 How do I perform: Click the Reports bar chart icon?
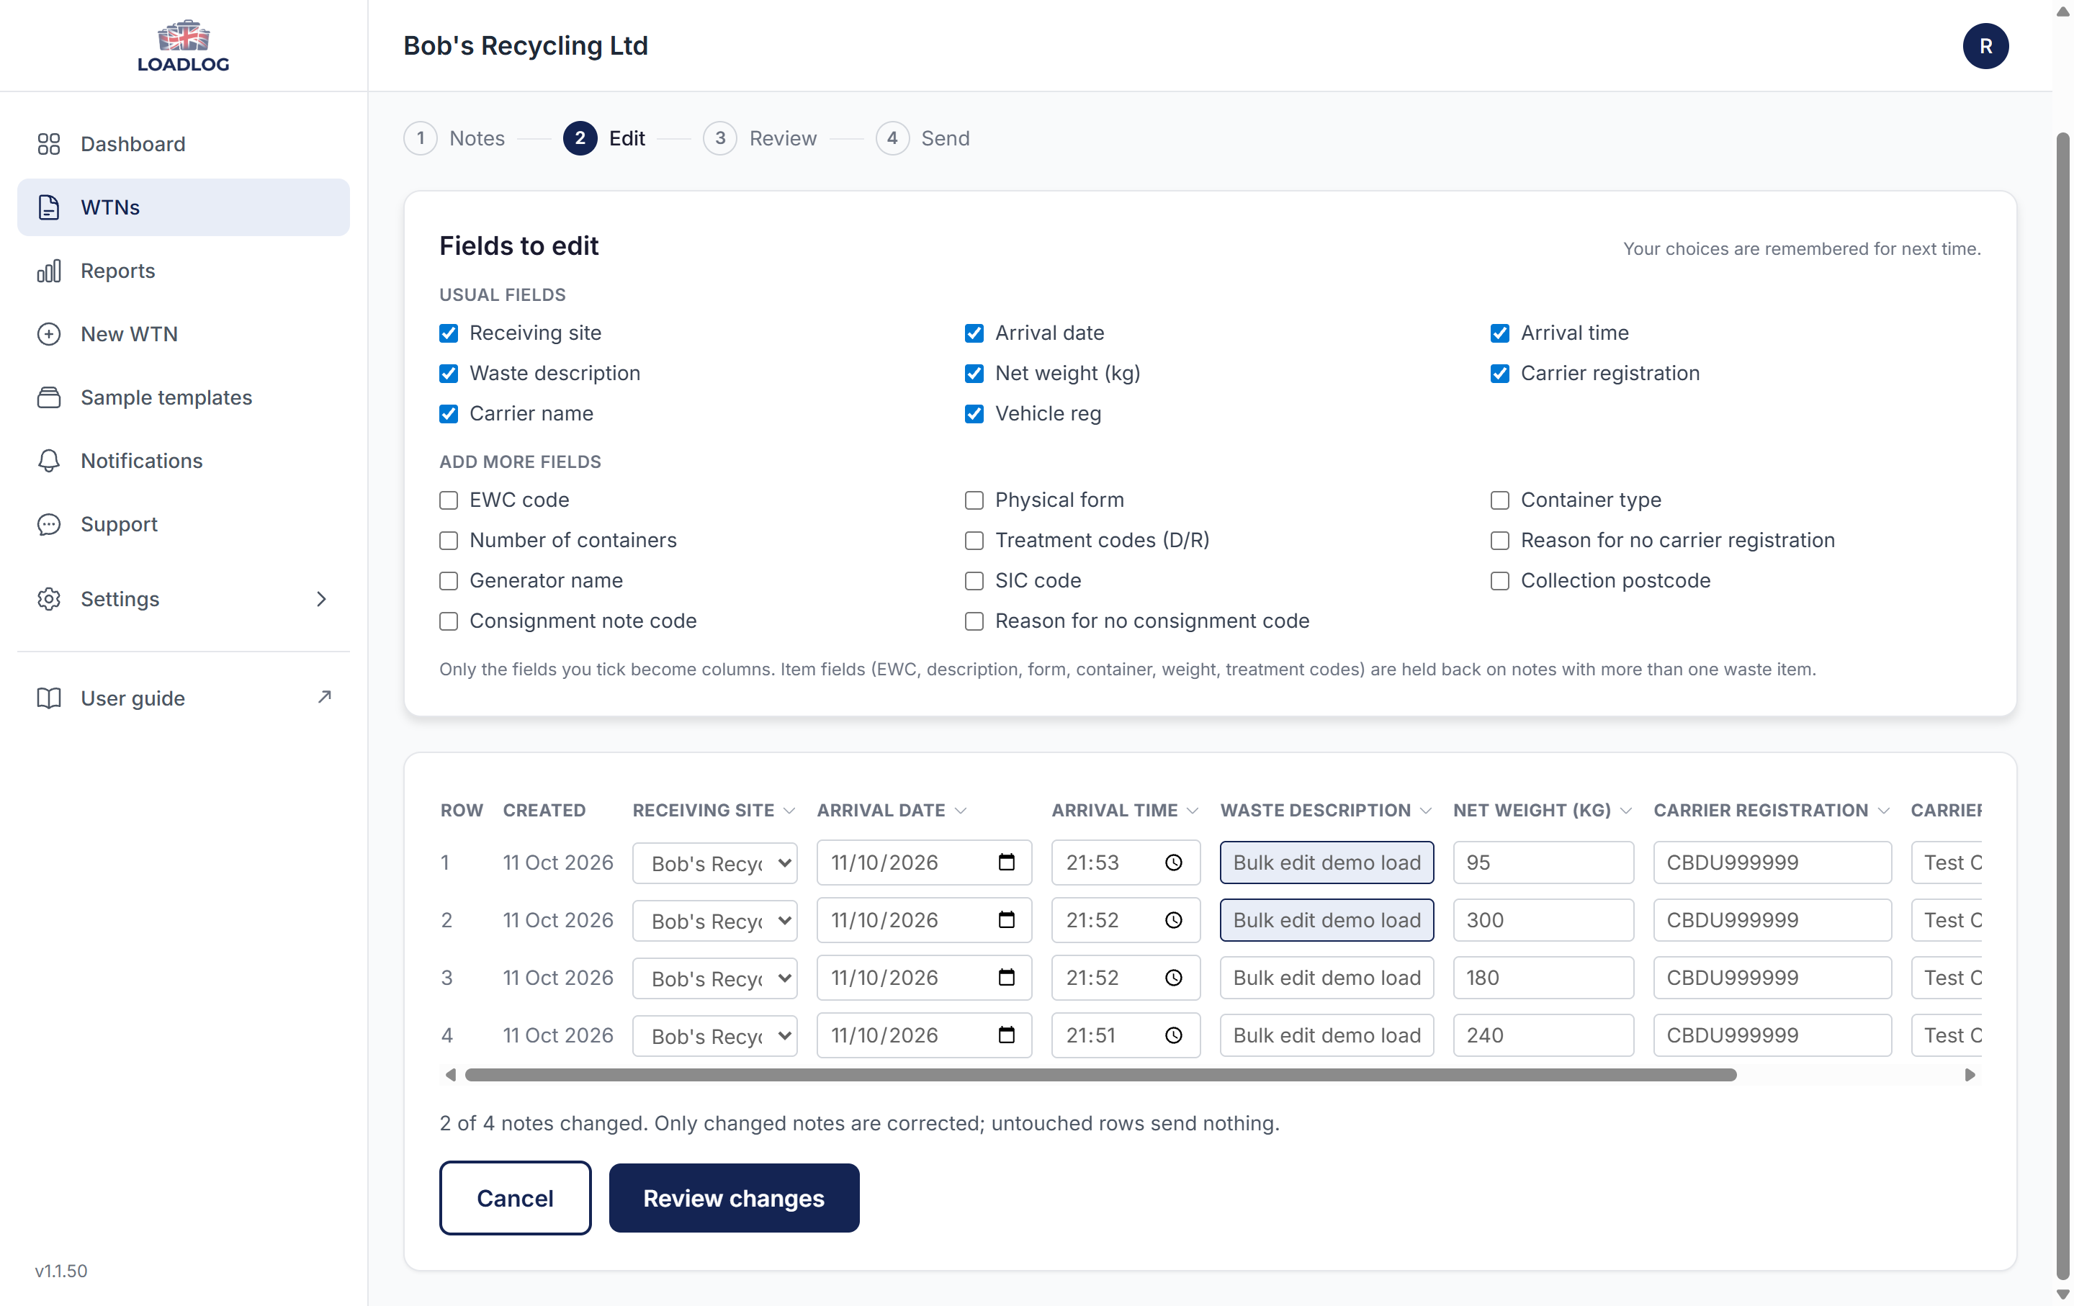pyautogui.click(x=49, y=270)
